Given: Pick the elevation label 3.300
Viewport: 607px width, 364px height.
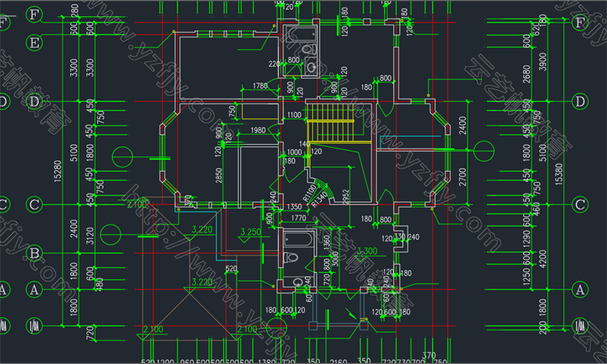Looking at the screenshot, I should click(x=367, y=251).
